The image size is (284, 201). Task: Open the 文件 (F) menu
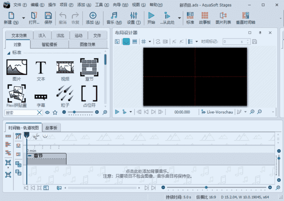click(x=20, y=5)
